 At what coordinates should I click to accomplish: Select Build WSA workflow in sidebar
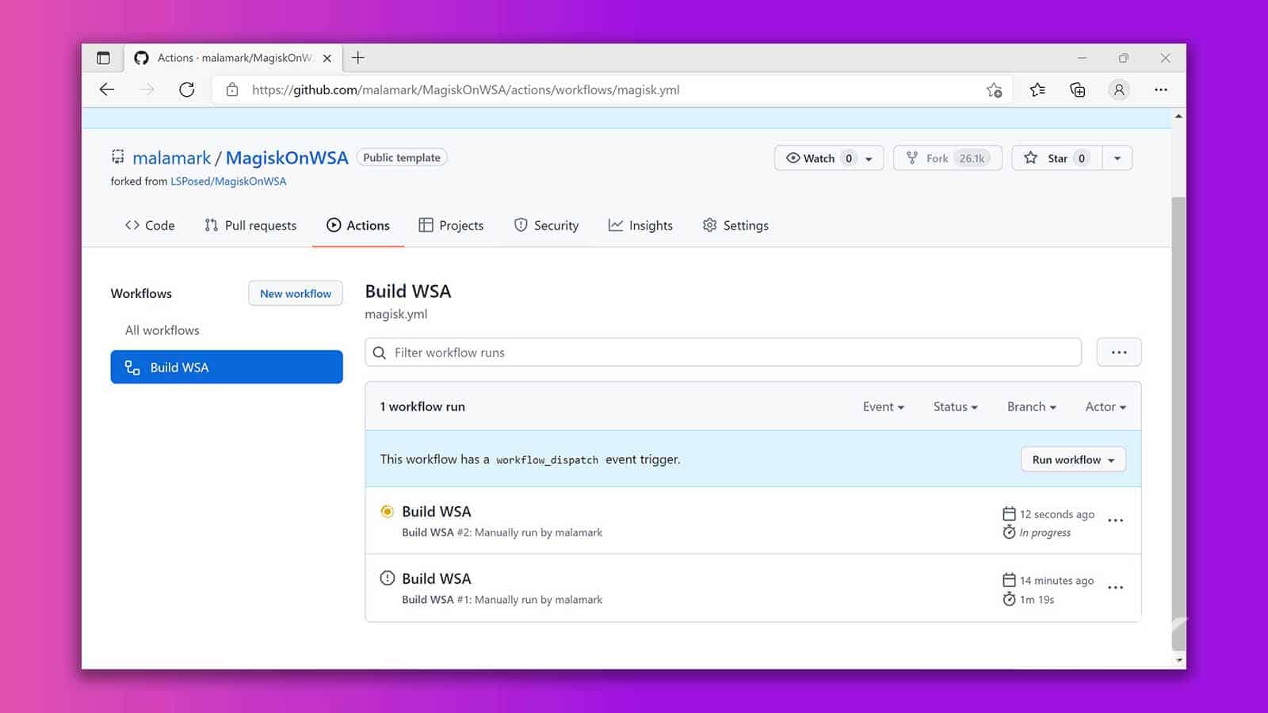(227, 367)
